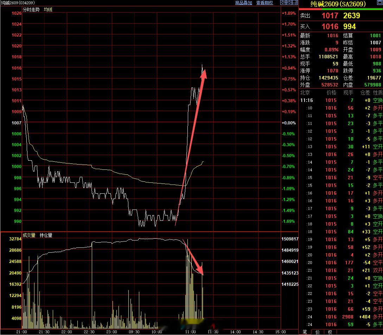The width and height of the screenshot is (383, 335).
Task: Click the 北京 time column header
Action: (x=305, y=92)
